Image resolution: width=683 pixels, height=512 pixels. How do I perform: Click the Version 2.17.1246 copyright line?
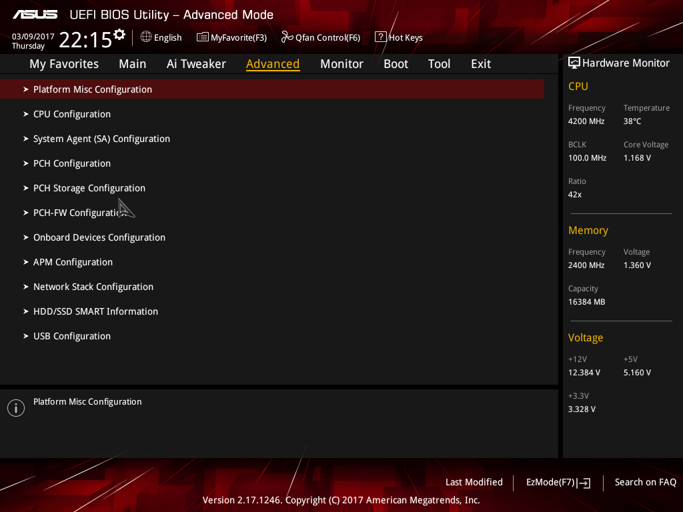[341, 500]
